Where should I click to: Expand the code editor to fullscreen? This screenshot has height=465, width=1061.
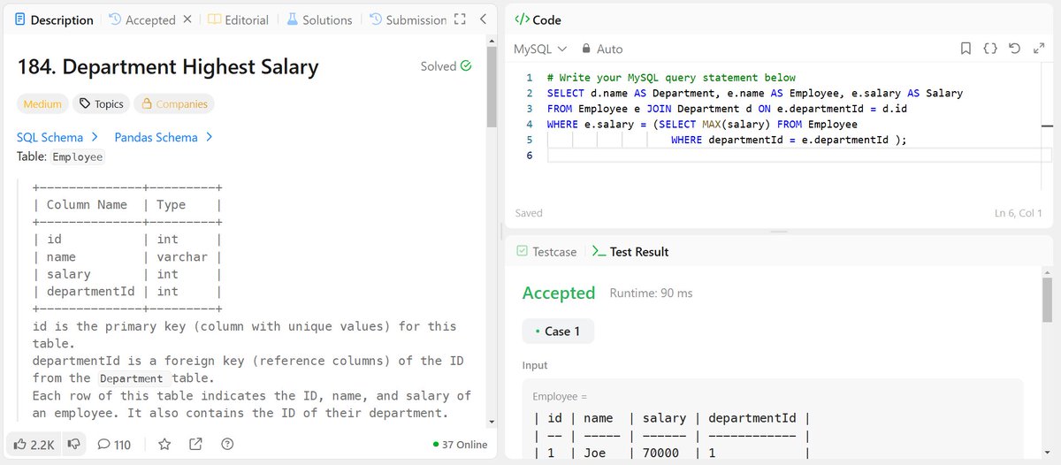(1038, 49)
